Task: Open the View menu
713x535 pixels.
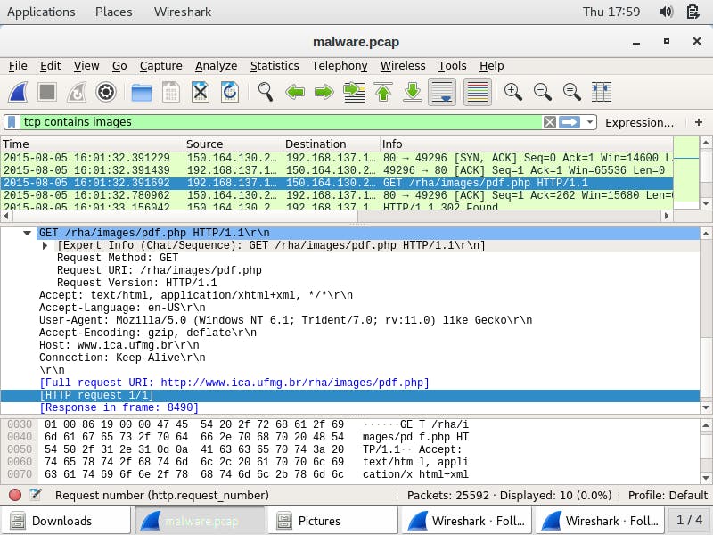Action: coord(86,65)
